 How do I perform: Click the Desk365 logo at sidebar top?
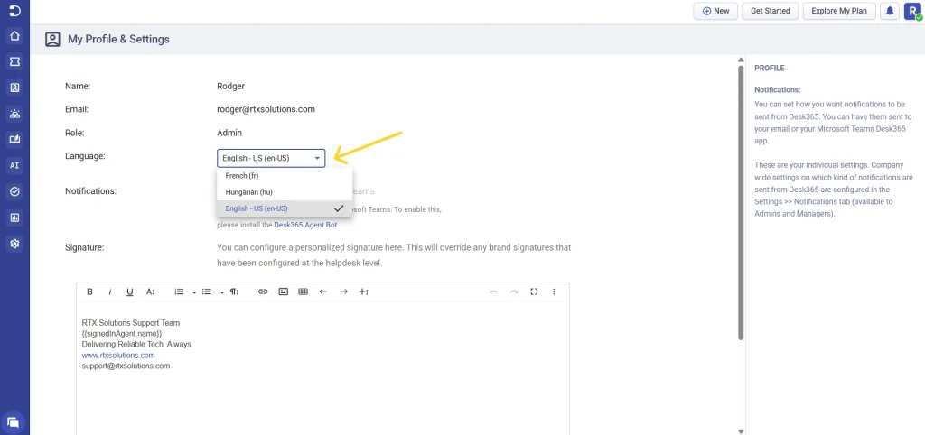pos(14,11)
